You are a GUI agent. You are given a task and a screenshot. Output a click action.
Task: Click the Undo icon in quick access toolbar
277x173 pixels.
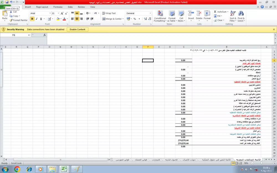point(11,2)
